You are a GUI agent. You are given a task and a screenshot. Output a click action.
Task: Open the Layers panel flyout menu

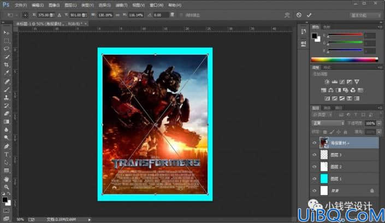(x=380, y=108)
